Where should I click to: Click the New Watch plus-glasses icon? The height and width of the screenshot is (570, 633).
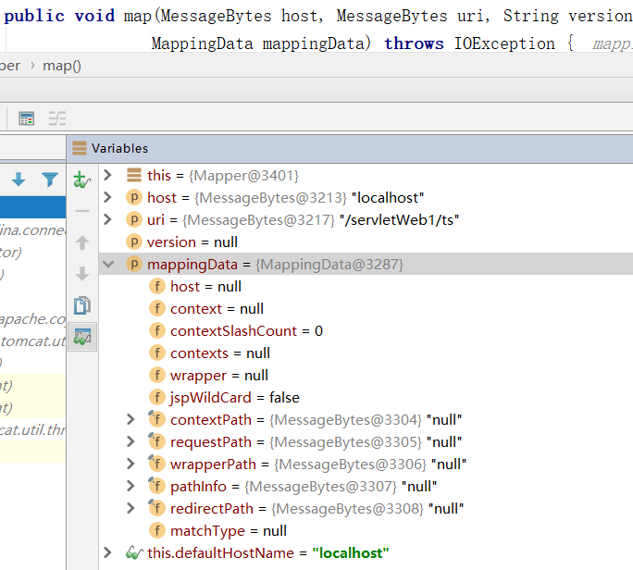(x=82, y=180)
